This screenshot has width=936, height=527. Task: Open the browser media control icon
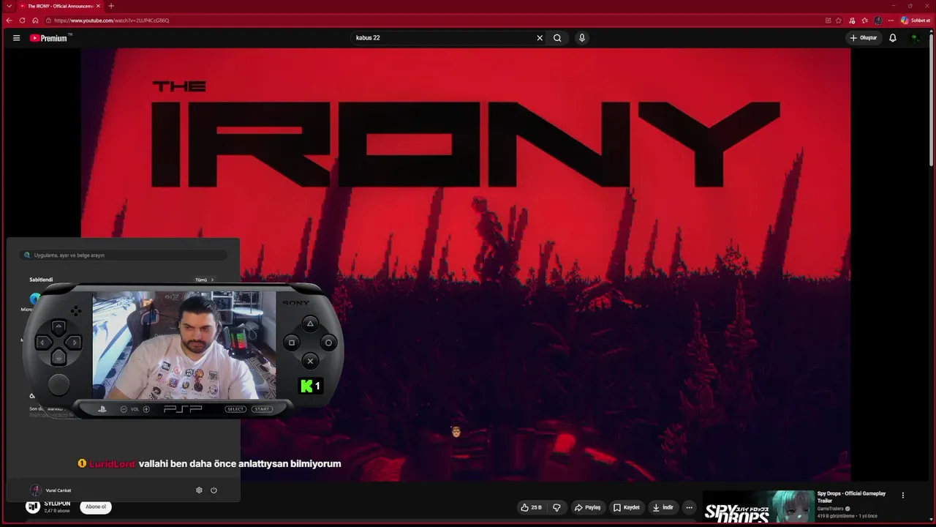(852, 20)
